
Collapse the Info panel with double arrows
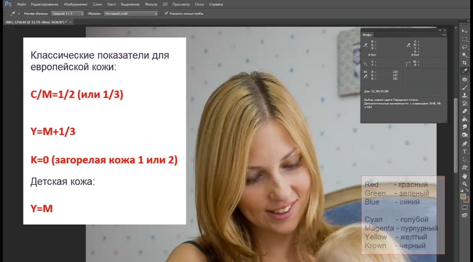coord(440,30)
